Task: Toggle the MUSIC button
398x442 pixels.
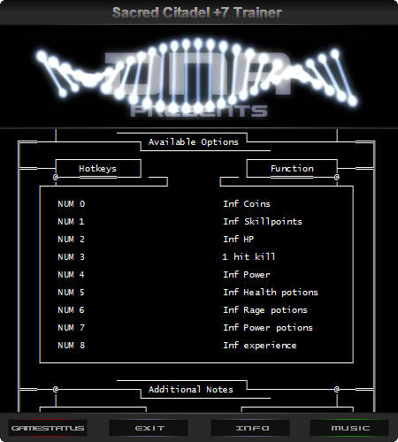Action: coord(349,428)
